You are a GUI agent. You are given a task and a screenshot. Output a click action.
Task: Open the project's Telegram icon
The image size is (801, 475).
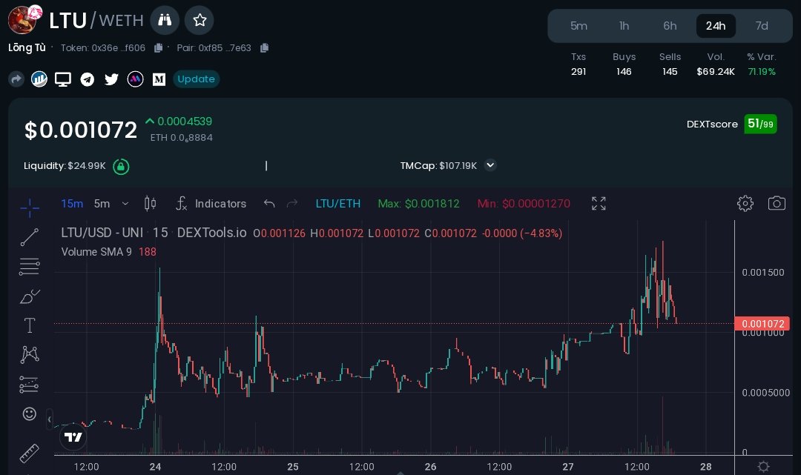pos(88,79)
